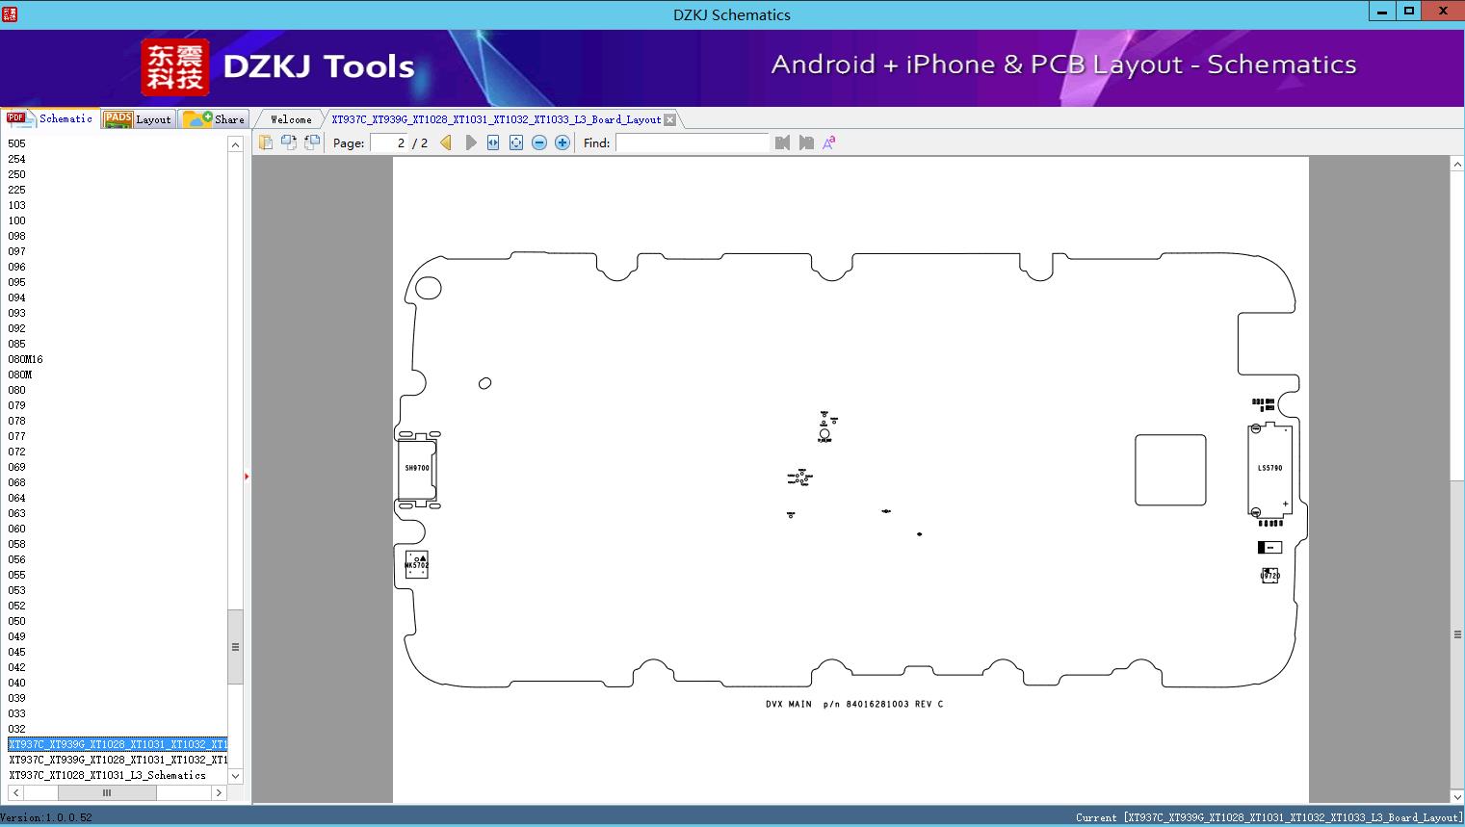Image resolution: width=1465 pixels, height=827 pixels.
Task: Select list item 250
Action: [17, 174]
